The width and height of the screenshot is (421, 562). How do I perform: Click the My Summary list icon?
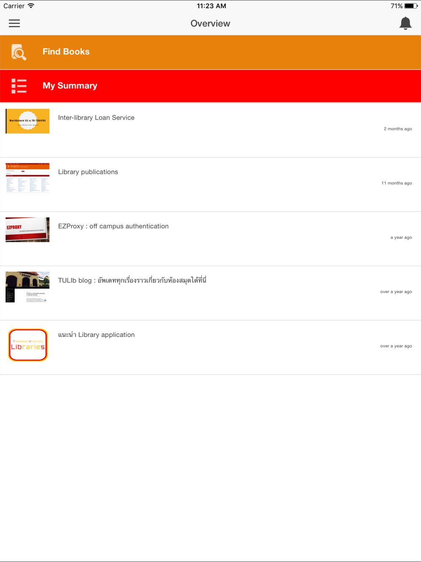coord(19,86)
